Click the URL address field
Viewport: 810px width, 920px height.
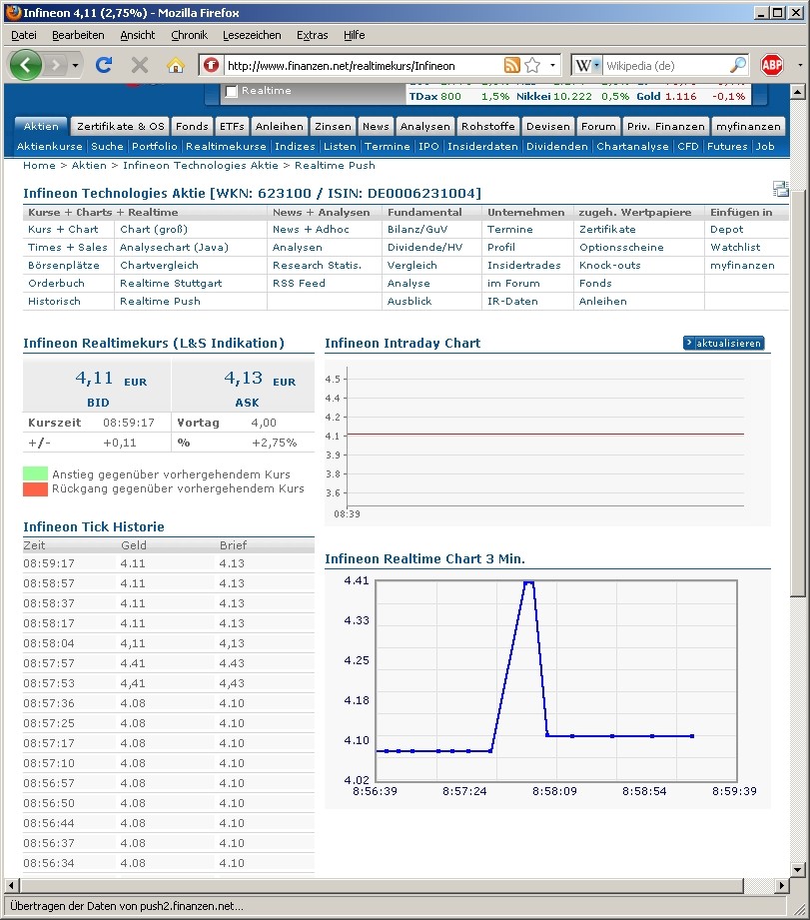pos(362,66)
